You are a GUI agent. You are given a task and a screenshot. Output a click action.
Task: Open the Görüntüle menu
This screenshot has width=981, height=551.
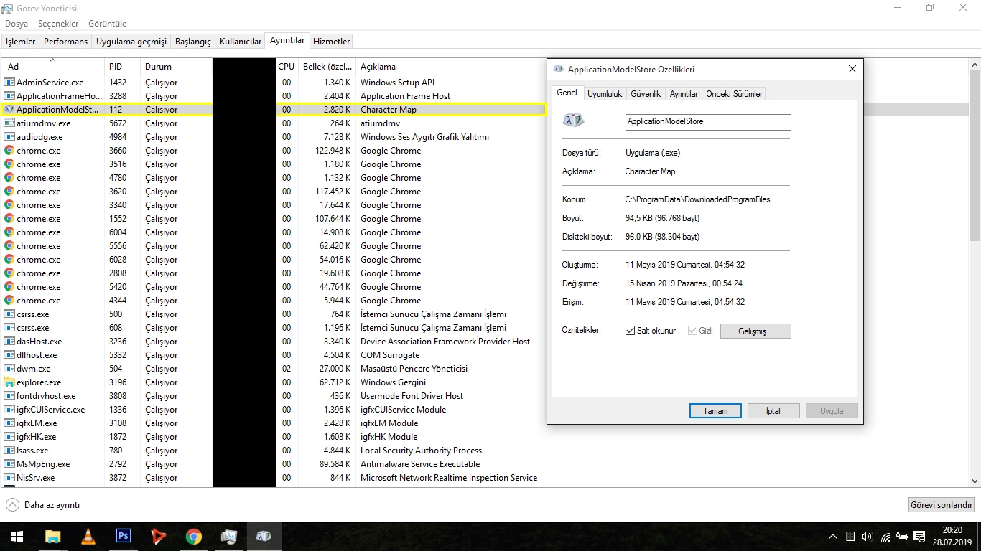108,24
